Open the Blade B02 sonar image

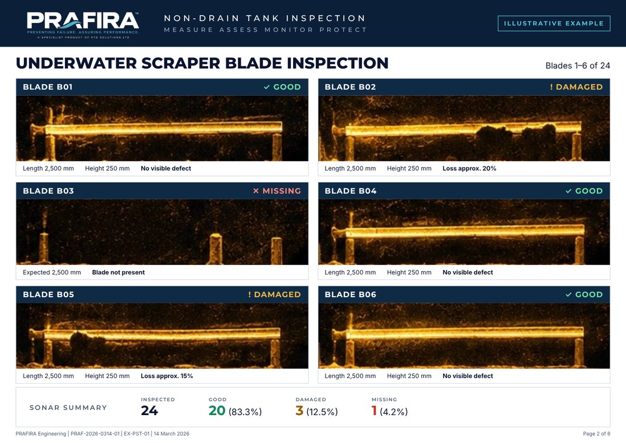pos(464,128)
